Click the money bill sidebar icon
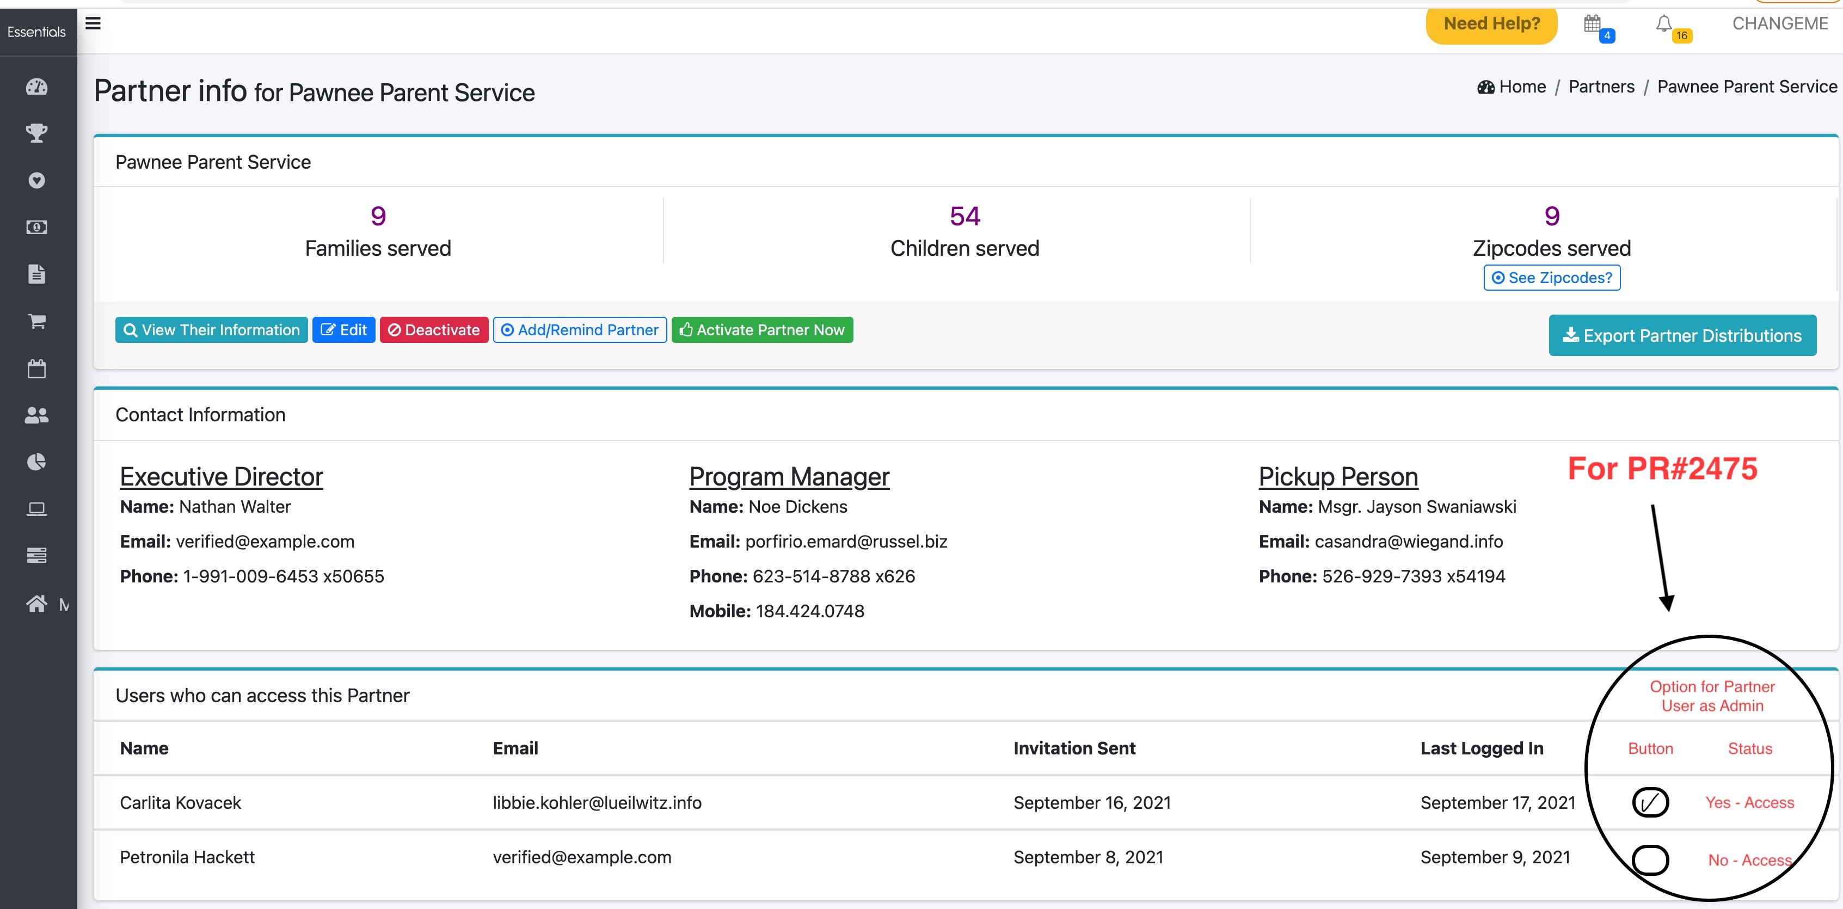This screenshot has width=1843, height=909. click(36, 227)
